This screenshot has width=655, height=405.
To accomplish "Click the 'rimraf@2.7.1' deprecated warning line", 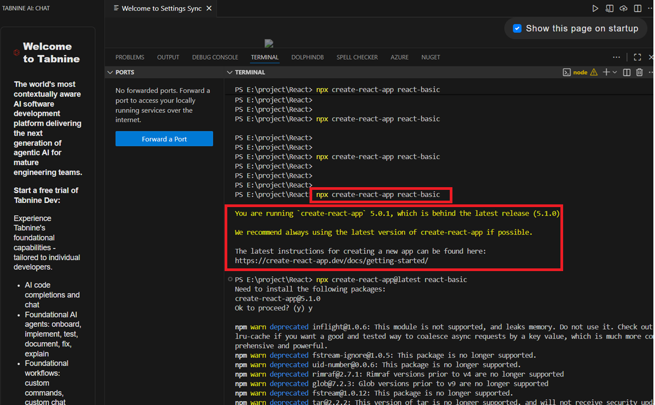I will click(399, 374).
